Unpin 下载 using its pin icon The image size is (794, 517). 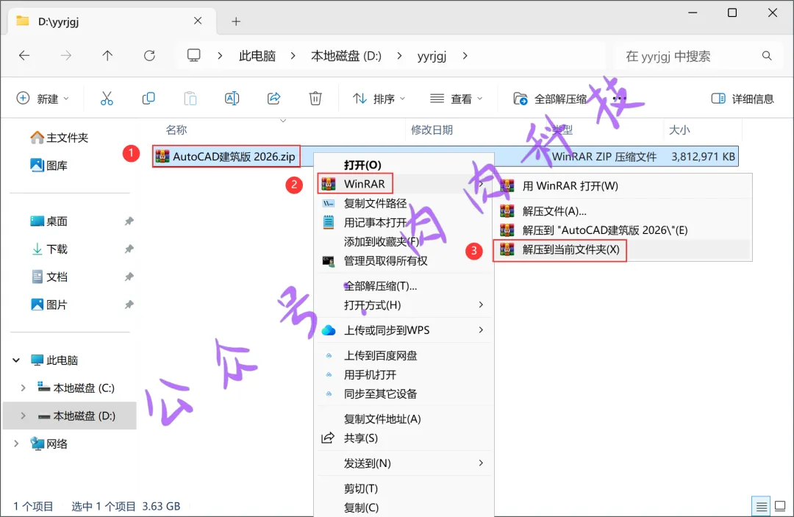tap(129, 249)
